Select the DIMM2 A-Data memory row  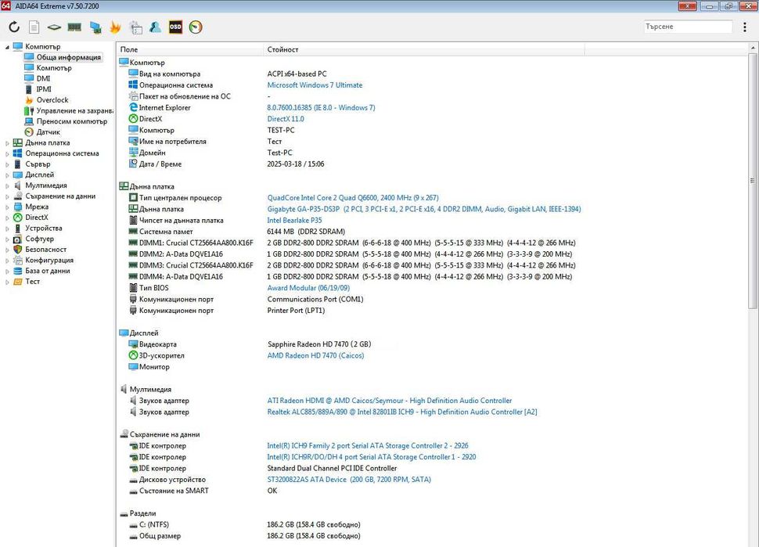click(x=432, y=254)
